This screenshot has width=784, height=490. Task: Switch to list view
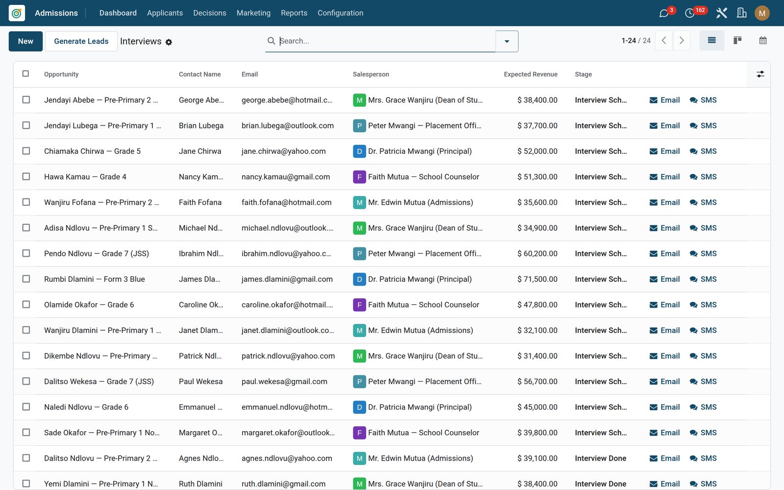tap(712, 41)
